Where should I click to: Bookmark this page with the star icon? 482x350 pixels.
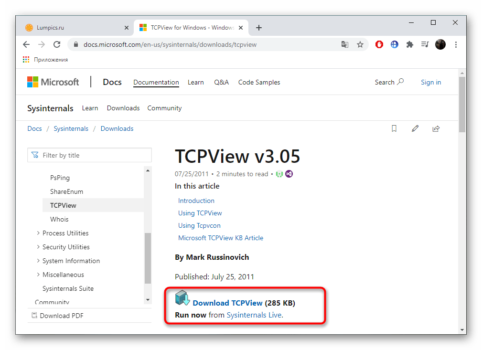pos(360,44)
